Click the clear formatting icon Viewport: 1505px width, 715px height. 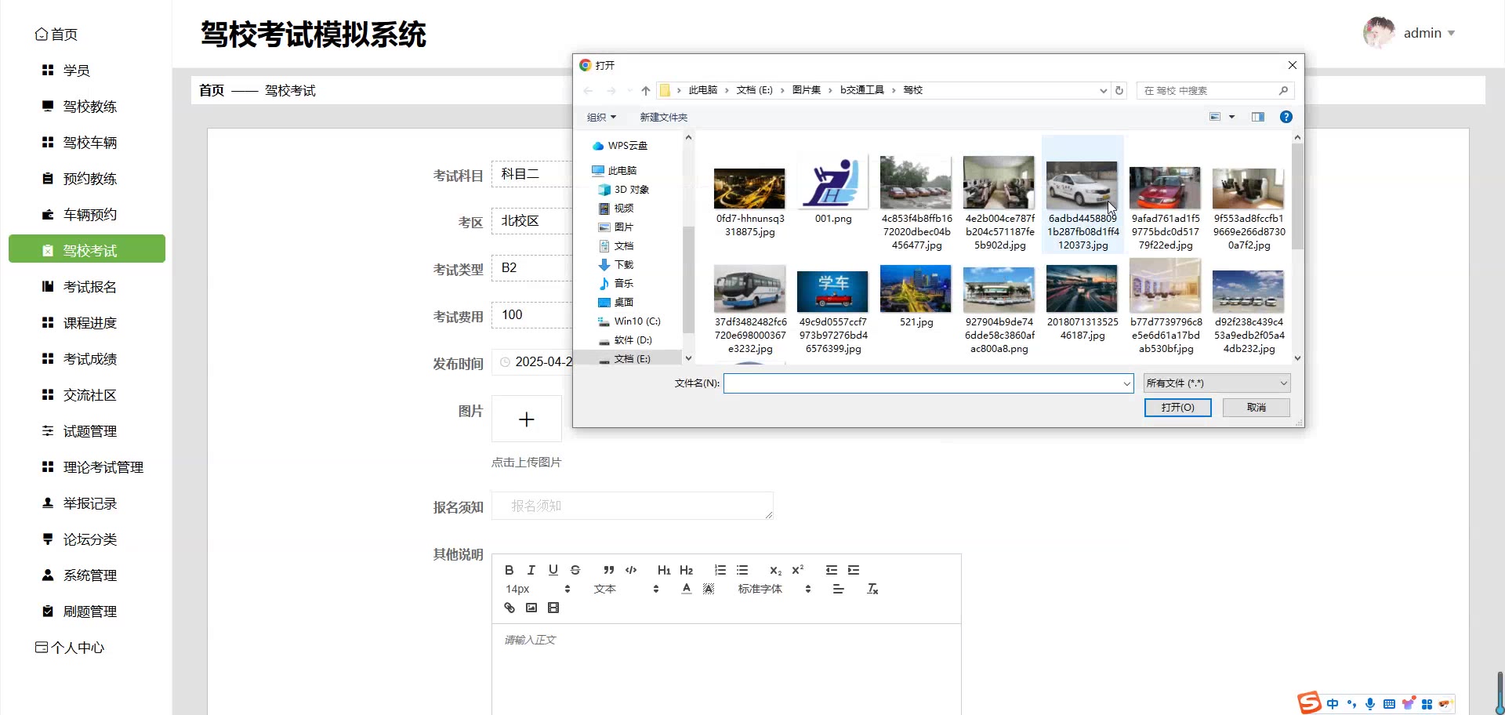872,589
